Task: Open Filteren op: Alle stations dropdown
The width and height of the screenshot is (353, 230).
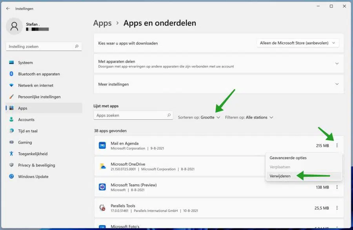Action: (249, 117)
